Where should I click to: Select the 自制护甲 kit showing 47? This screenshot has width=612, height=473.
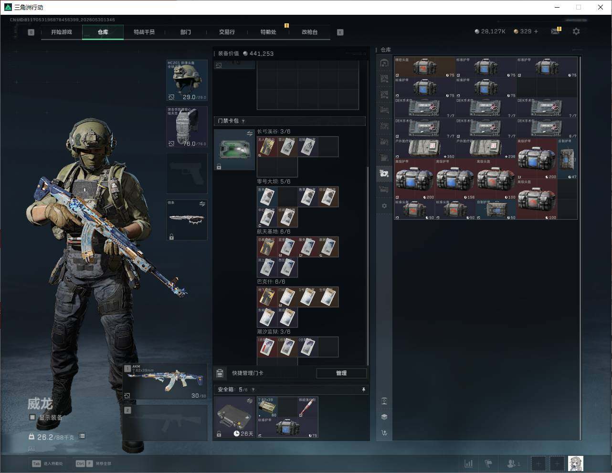pyautogui.click(x=568, y=159)
